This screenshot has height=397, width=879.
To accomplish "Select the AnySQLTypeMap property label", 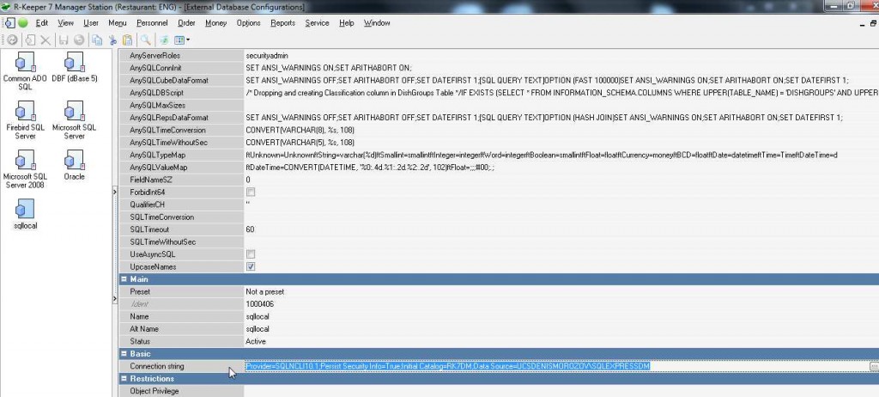I will point(158,155).
